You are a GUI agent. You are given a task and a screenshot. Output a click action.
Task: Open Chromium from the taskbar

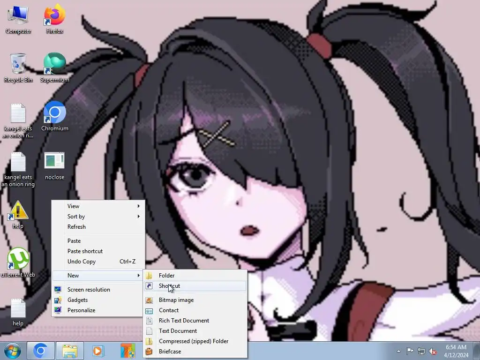40,351
